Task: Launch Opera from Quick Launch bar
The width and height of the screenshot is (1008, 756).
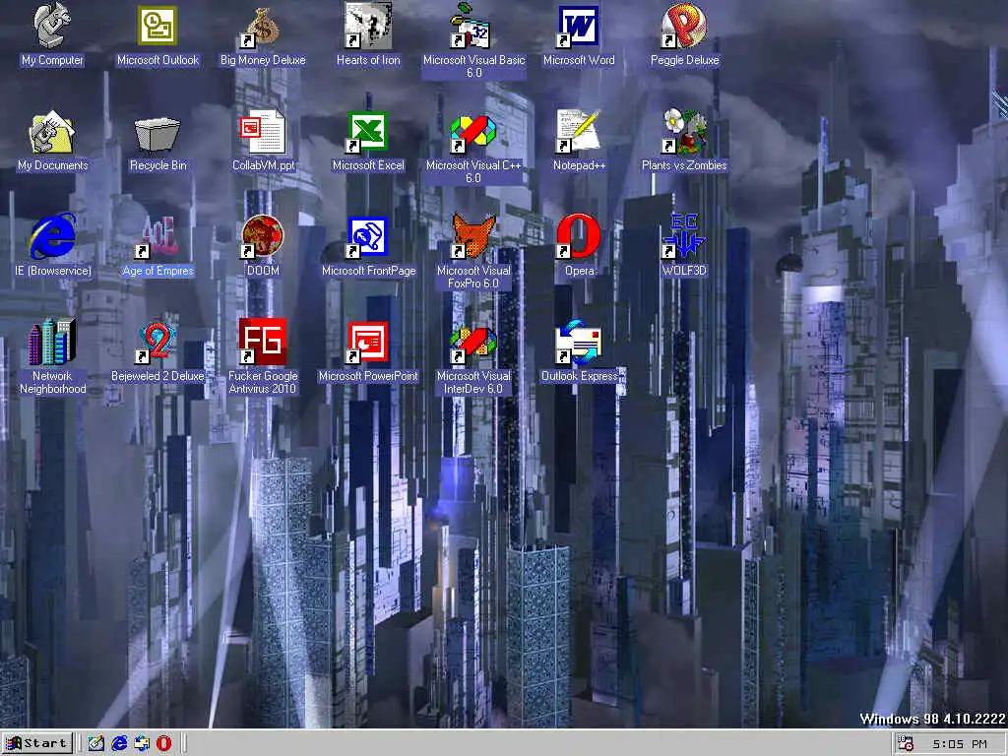Action: pyautogui.click(x=164, y=744)
